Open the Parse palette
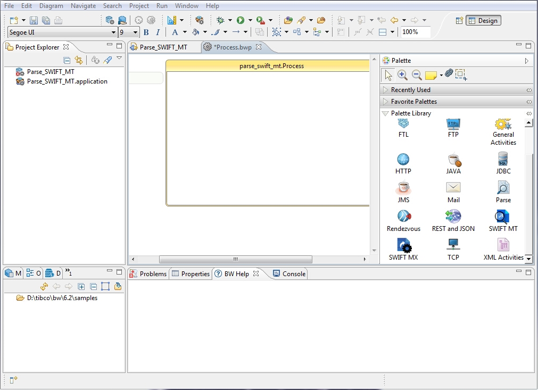Image resolution: width=538 pixels, height=390 pixels. 503,193
